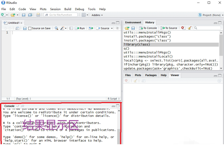Select history entry q()
This screenshot has height=150, width=224.
pos(171,48)
